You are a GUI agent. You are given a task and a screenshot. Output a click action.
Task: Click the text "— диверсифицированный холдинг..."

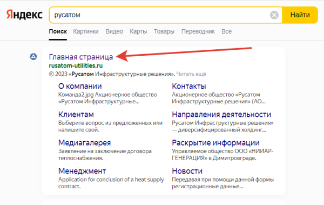point(219,130)
